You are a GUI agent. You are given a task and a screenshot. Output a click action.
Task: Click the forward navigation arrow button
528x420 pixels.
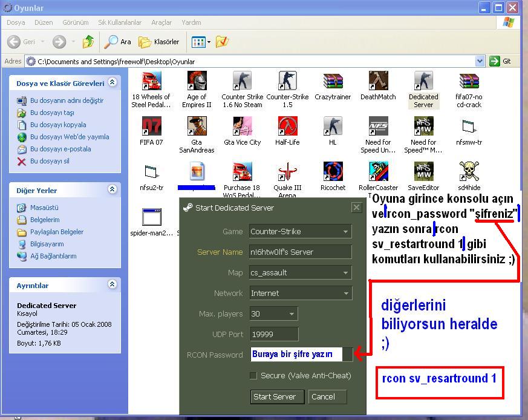point(59,42)
